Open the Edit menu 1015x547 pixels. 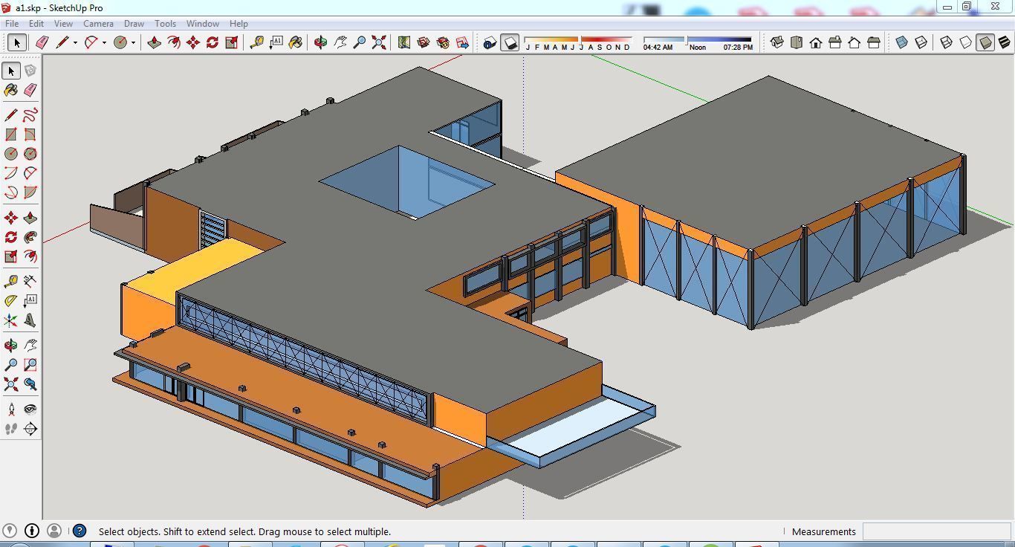tap(36, 24)
